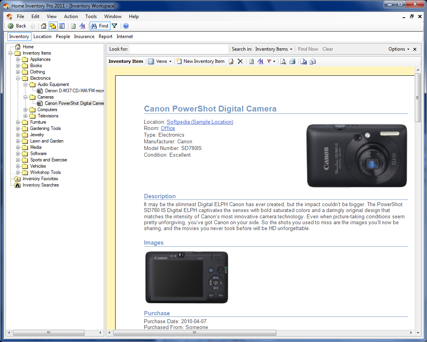
Task: Click New Inventory Item button
Action: pyautogui.click(x=201, y=61)
